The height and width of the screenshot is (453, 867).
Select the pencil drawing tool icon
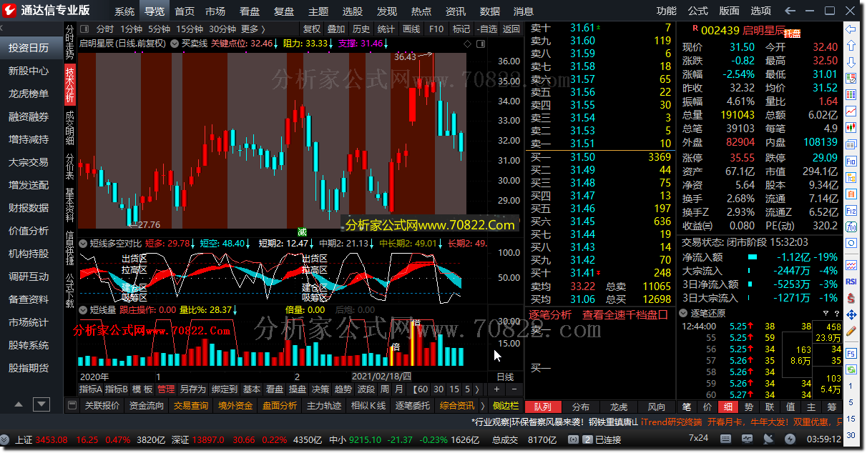[851, 331]
